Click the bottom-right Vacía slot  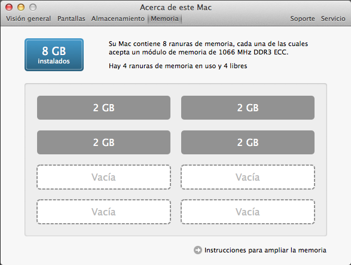point(248,212)
